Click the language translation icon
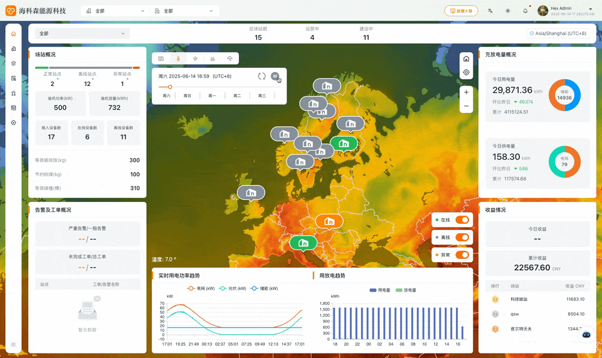 click(490, 11)
